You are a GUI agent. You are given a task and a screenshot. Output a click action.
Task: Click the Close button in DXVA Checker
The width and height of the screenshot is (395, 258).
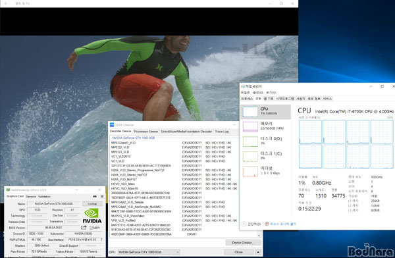[238, 252]
